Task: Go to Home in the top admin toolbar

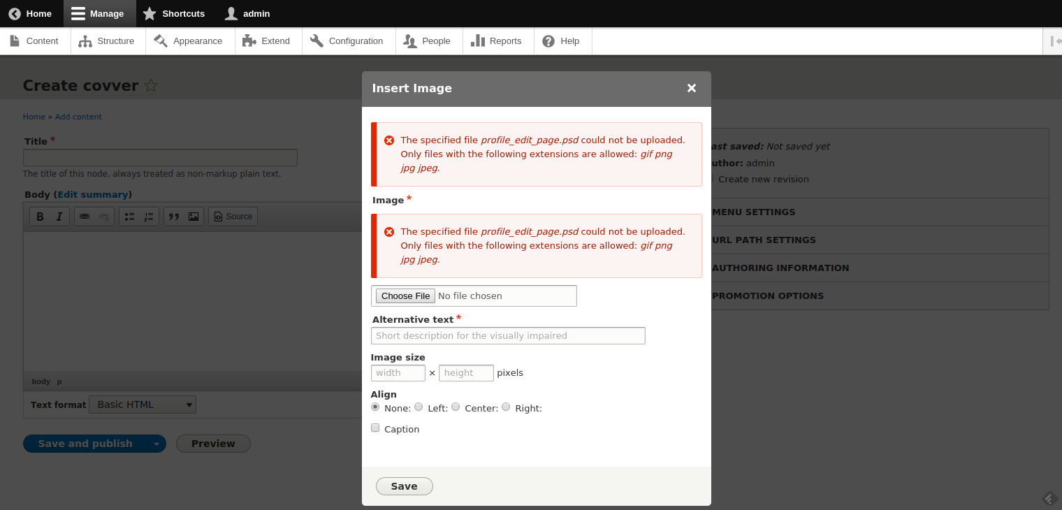Action: [x=31, y=13]
